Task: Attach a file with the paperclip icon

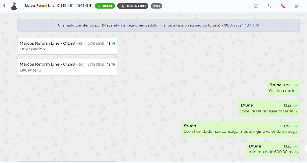Action: pos(296,6)
